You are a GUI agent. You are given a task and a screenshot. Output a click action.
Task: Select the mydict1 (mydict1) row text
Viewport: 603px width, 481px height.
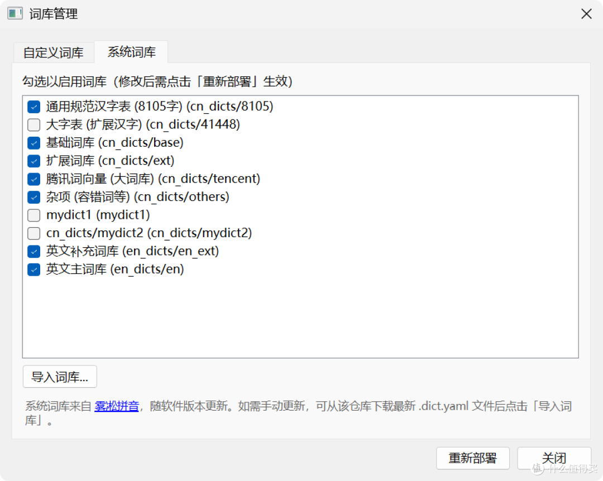point(98,215)
